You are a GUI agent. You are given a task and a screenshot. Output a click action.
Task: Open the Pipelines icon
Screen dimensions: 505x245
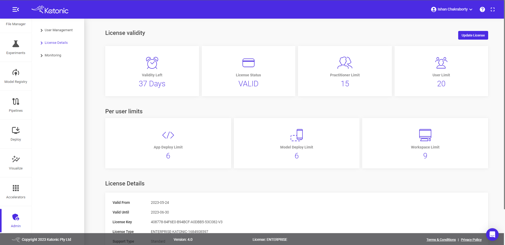[16, 101]
